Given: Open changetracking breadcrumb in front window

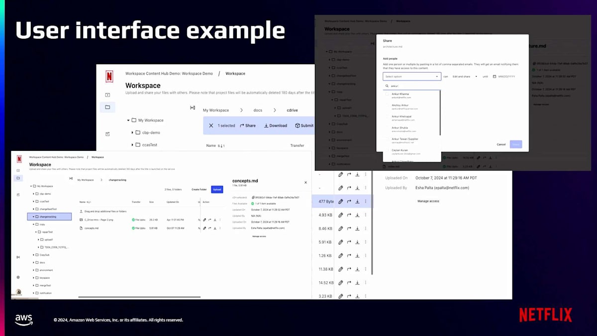Looking at the screenshot, I should [117, 180].
